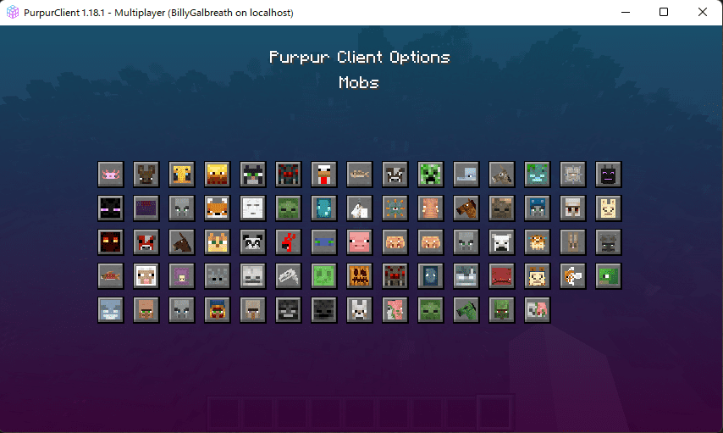Image resolution: width=723 pixels, height=433 pixels.
Task: Choose the chicken mob icon
Action: pos(324,174)
